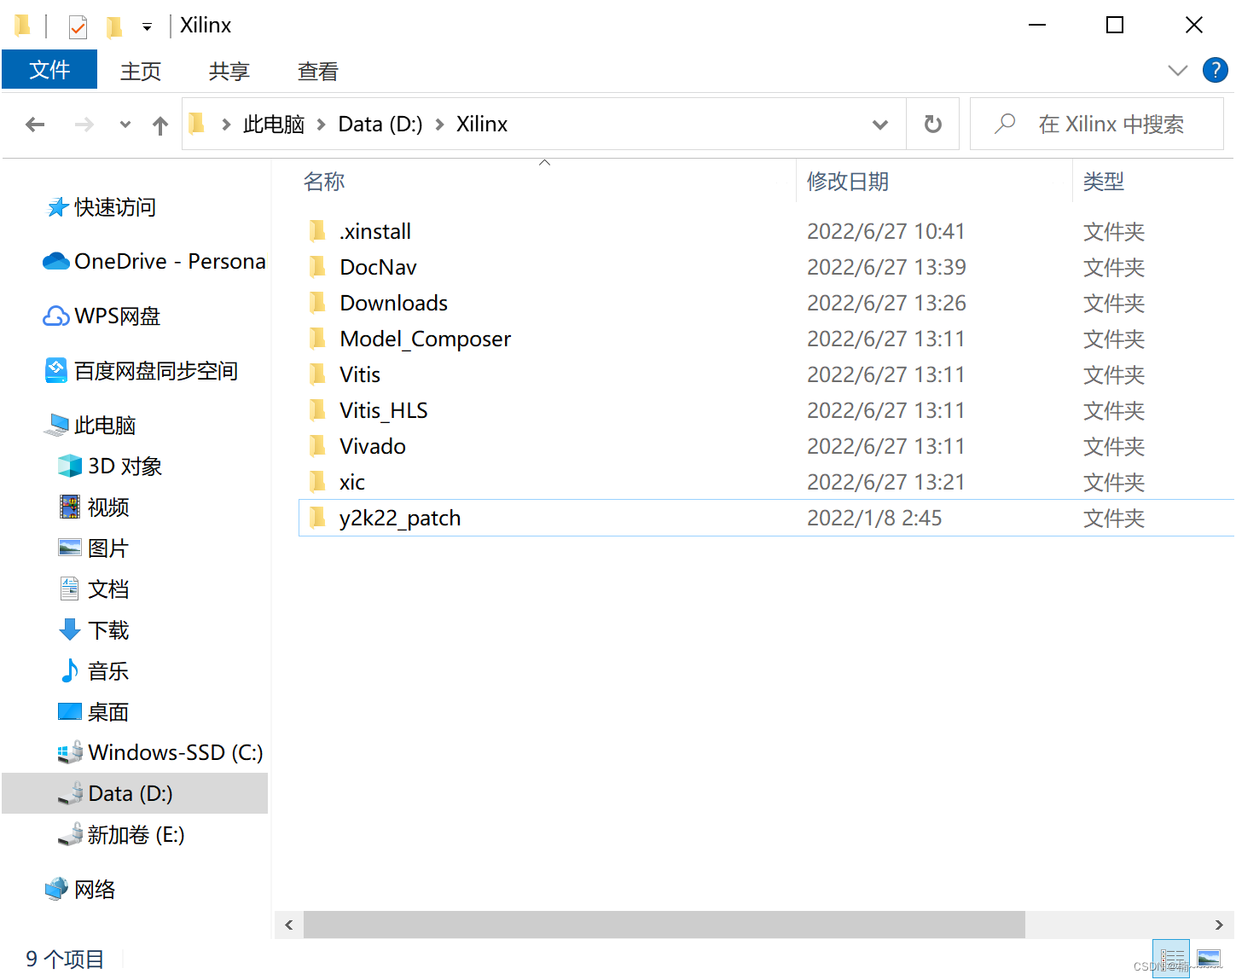Open 文档 folder in navigation pane

click(94, 589)
